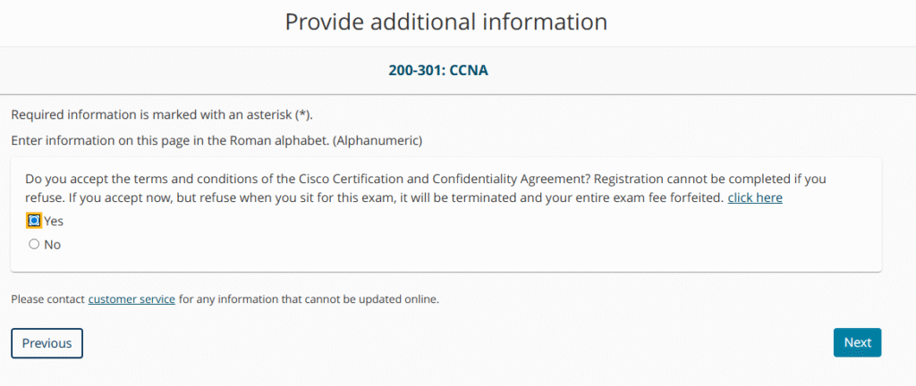This screenshot has height=386, width=916.
Task: Click the "(*)" asterisk symbol
Action: [303, 115]
